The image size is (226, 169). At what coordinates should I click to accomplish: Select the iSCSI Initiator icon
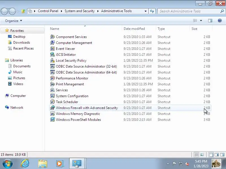point(52,54)
